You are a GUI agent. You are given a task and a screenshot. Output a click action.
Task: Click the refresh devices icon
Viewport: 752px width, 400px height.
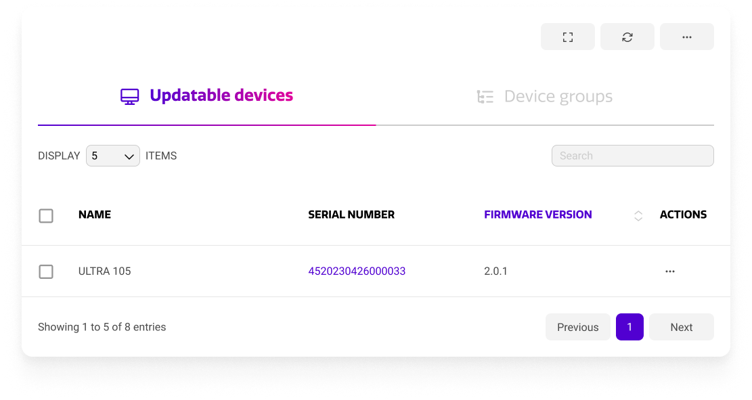[x=627, y=37]
